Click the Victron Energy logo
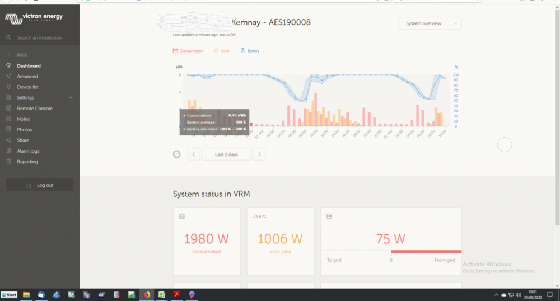 click(34, 18)
